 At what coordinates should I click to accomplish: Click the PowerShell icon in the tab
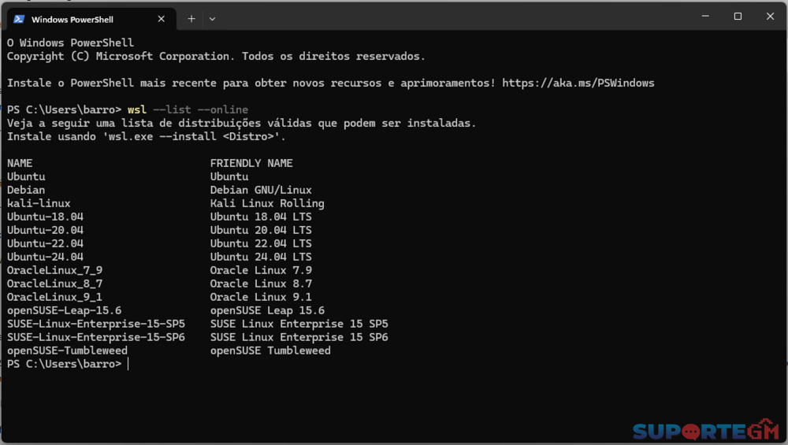(x=19, y=19)
